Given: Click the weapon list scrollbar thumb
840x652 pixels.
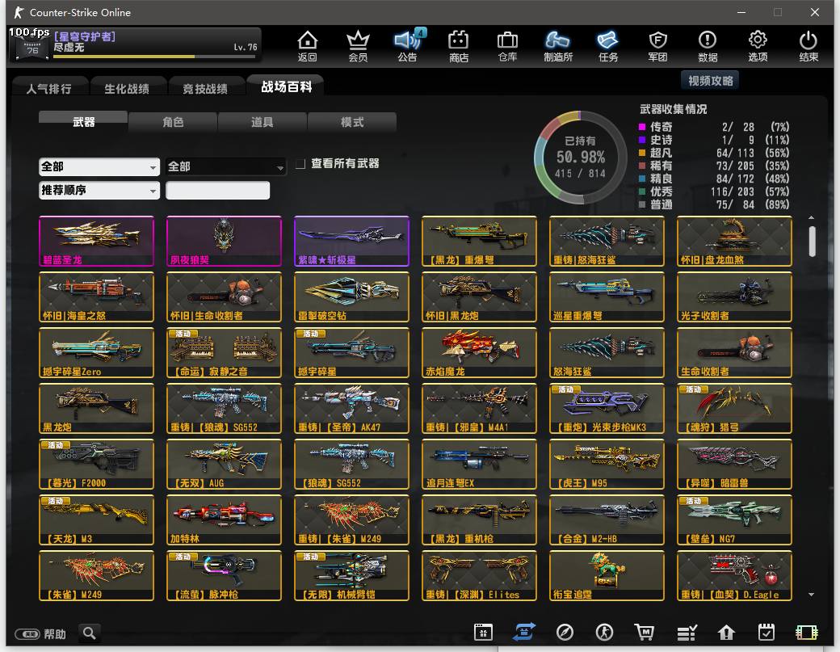Looking at the screenshot, I should tap(813, 241).
